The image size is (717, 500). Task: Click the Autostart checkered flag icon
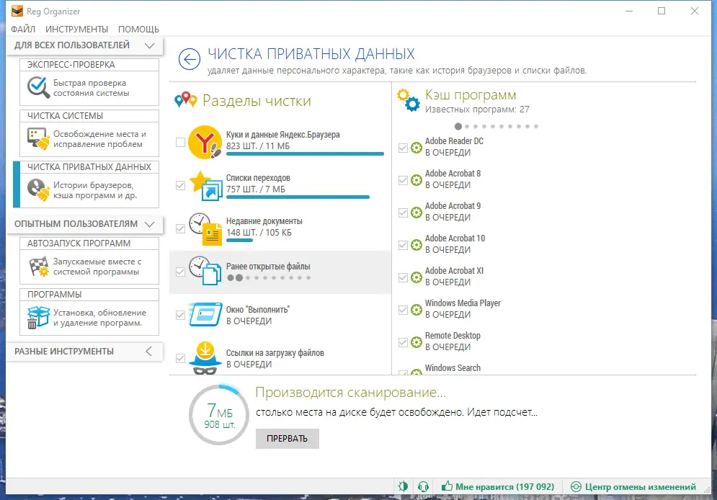click(38, 267)
